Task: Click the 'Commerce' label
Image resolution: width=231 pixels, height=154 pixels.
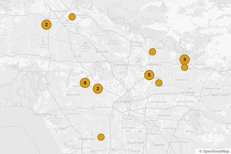Action: [151, 120]
